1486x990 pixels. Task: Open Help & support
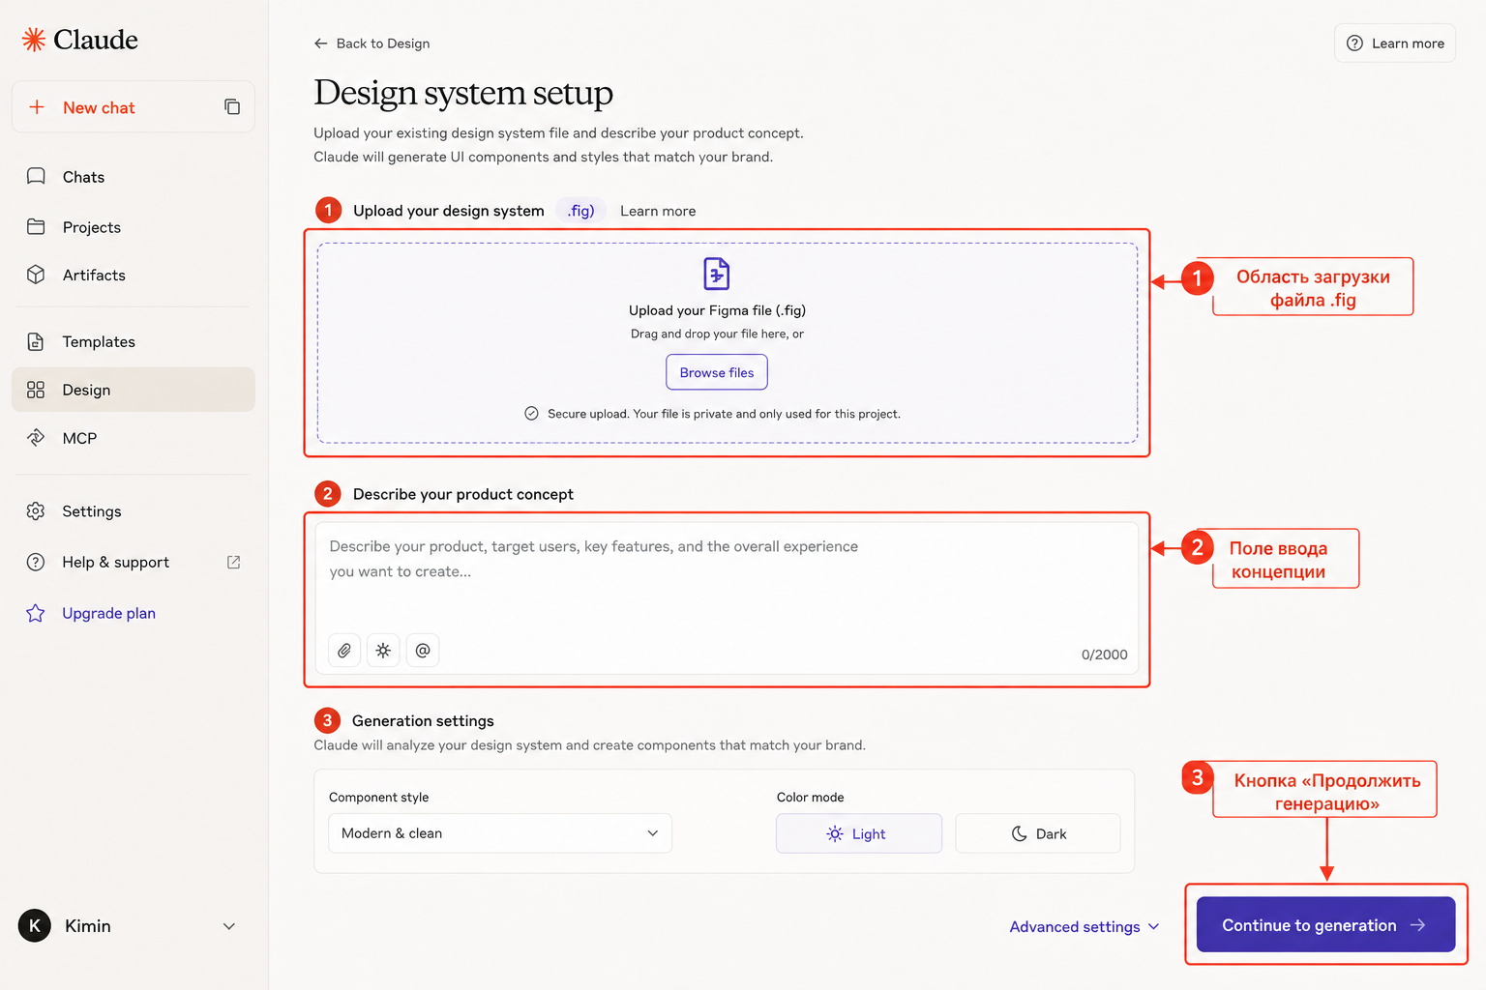[134, 562]
